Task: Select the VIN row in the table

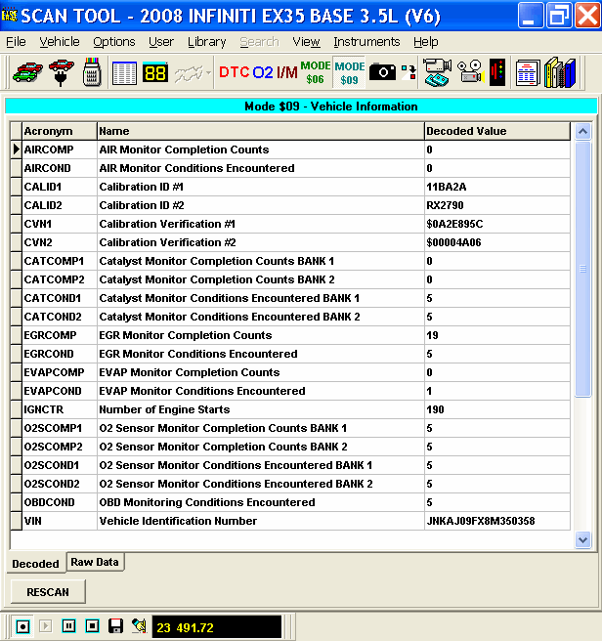Action: (293, 521)
